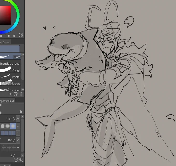Screen dimensions: 176x166
Task: Click the shark's eye on the canvas
Action: click(x=66, y=47)
